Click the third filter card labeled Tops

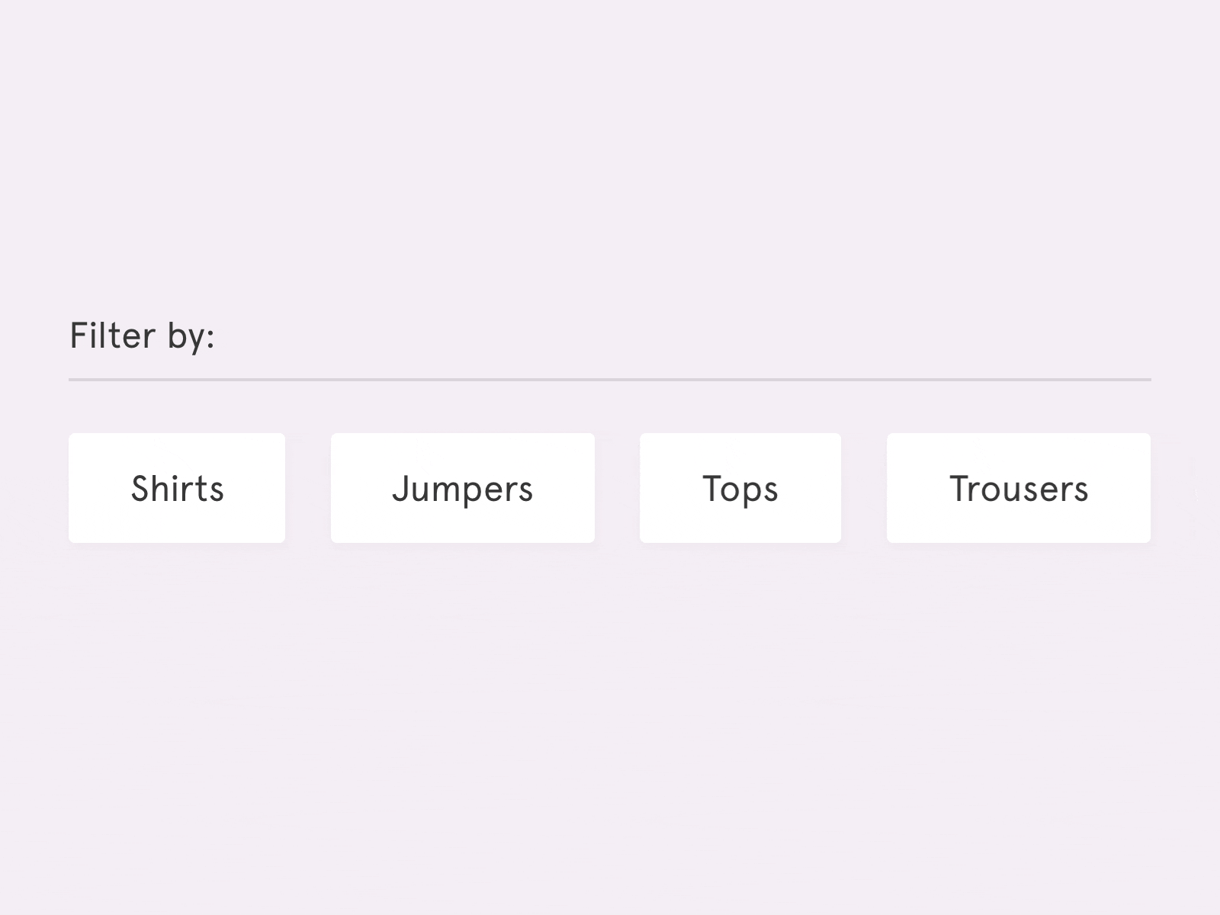740,487
